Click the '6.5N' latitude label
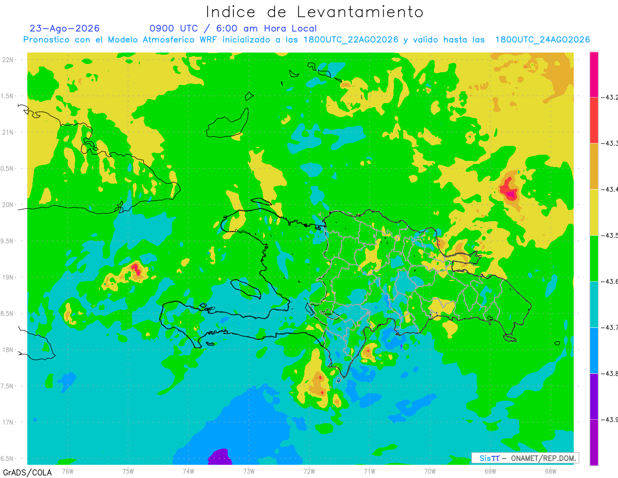Screen dimensions: 618x478 (x=8, y=458)
